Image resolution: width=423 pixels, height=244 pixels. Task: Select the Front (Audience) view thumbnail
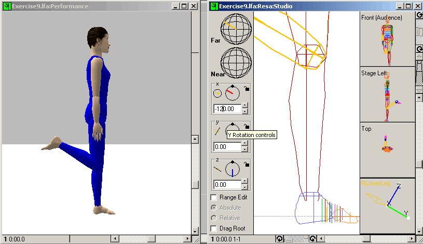click(x=387, y=39)
